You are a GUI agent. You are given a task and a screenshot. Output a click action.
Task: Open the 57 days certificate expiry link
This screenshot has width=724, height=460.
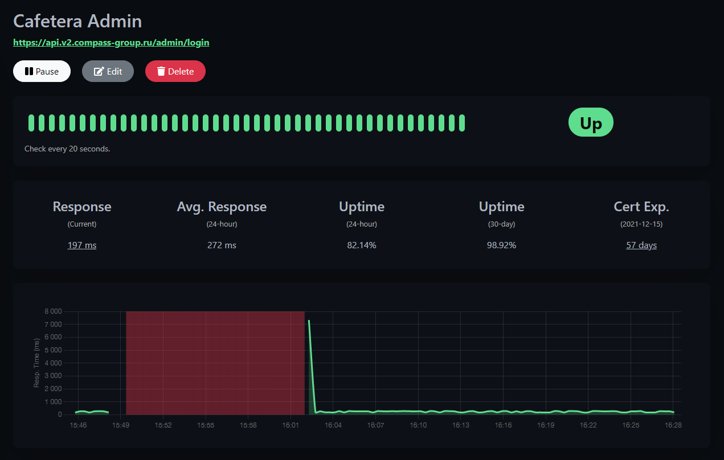(641, 245)
